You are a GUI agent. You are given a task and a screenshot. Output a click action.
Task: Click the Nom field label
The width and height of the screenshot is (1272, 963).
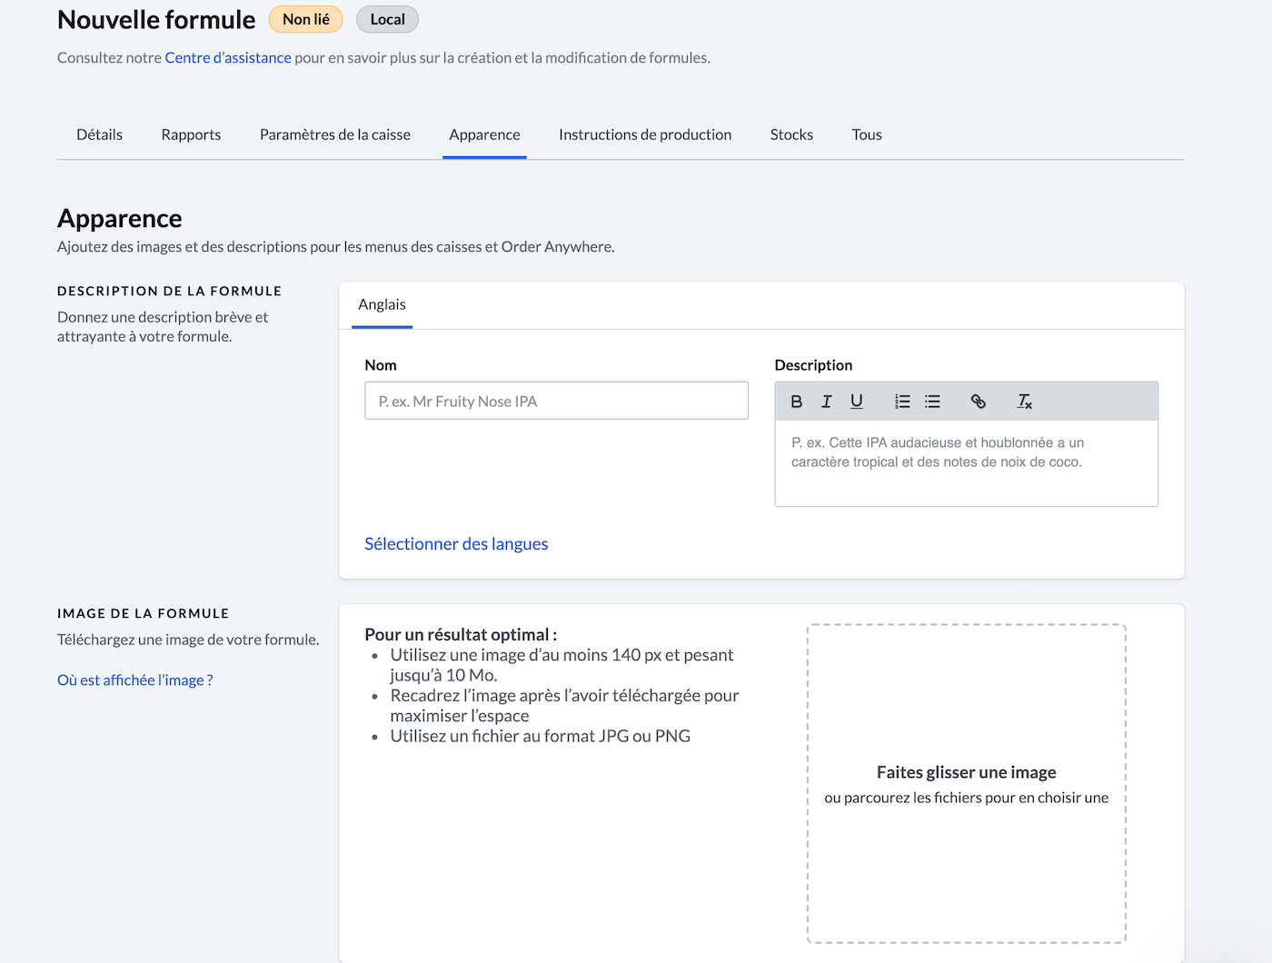[x=381, y=365]
